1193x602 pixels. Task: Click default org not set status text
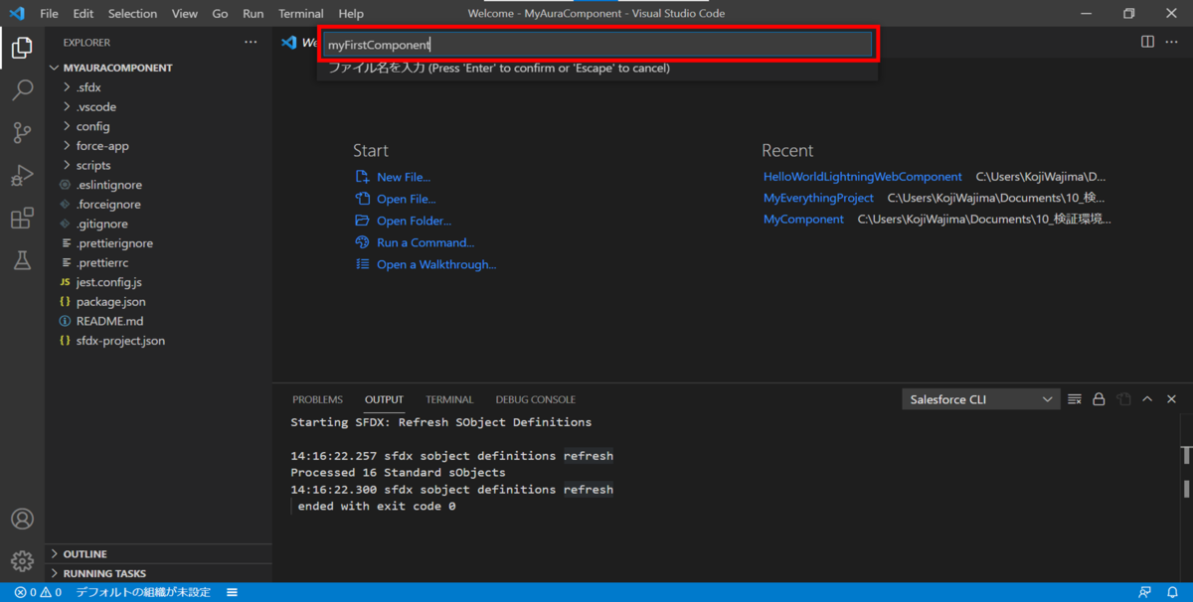coord(143,592)
